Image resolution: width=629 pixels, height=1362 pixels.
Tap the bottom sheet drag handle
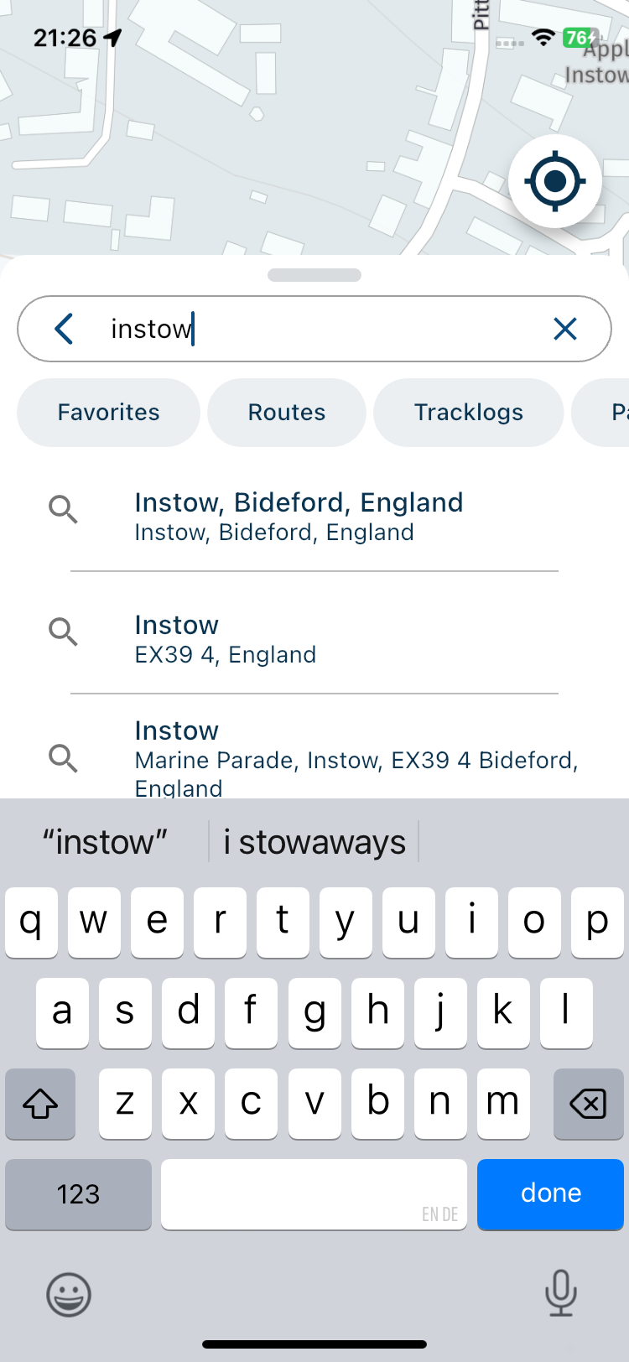click(x=314, y=275)
